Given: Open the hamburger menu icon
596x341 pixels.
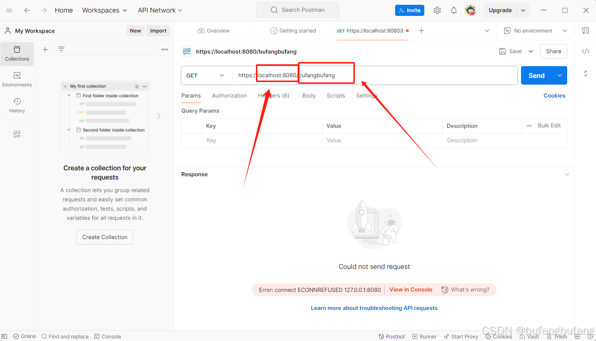Looking at the screenshot, I should pos(9,10).
